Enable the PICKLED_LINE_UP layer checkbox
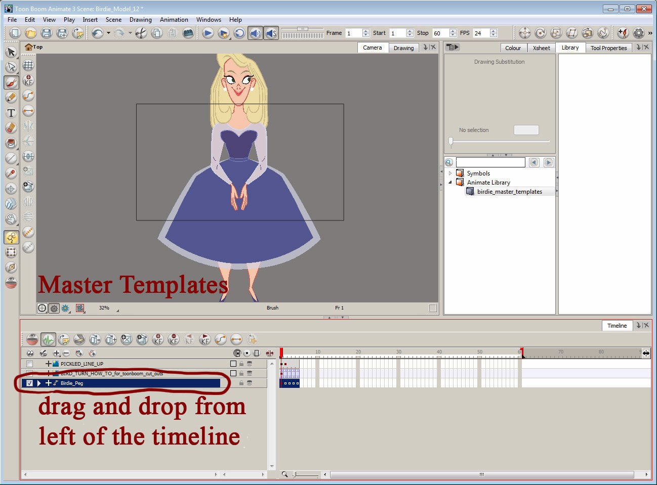The image size is (657, 485). 29,363
